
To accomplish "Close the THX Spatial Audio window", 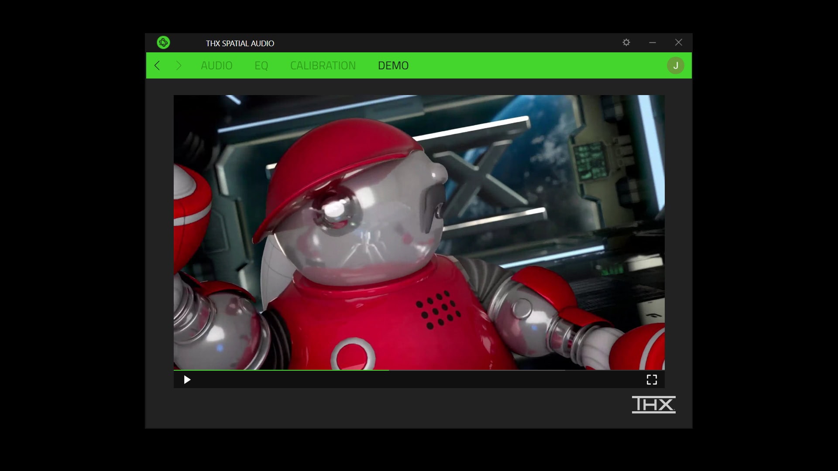I will click(678, 42).
